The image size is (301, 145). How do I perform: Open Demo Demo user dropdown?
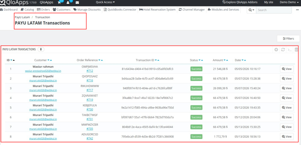pyautogui.click(x=289, y=2)
